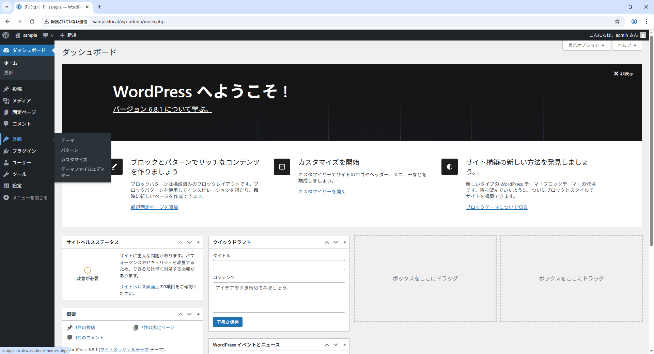Toggle 概要 panel collapse
This screenshot has height=354, width=654.
coord(198,314)
